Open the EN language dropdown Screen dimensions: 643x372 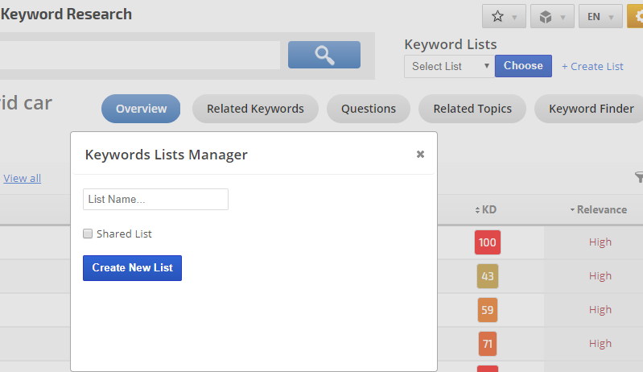pyautogui.click(x=600, y=16)
